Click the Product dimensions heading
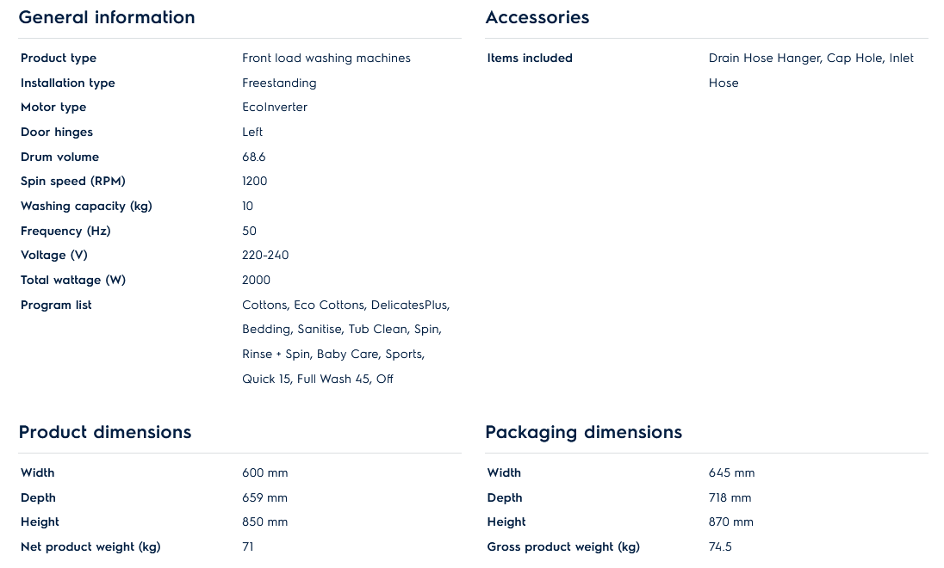944x568 pixels. [x=105, y=432]
